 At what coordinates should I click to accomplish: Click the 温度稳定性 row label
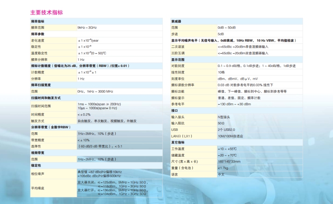[x=39, y=53]
